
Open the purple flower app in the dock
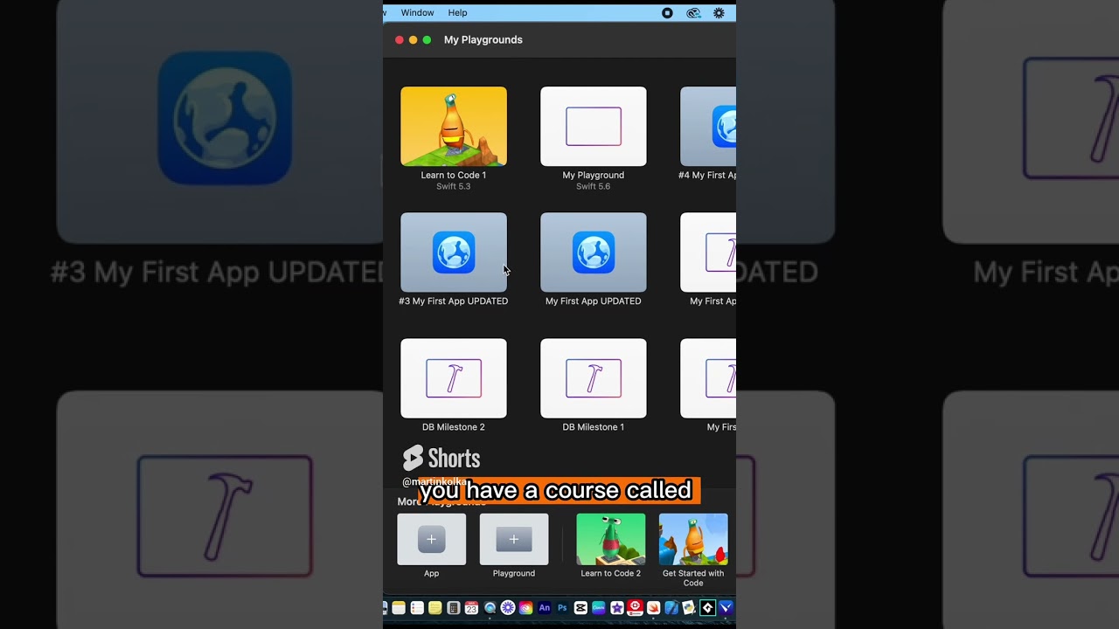508,608
